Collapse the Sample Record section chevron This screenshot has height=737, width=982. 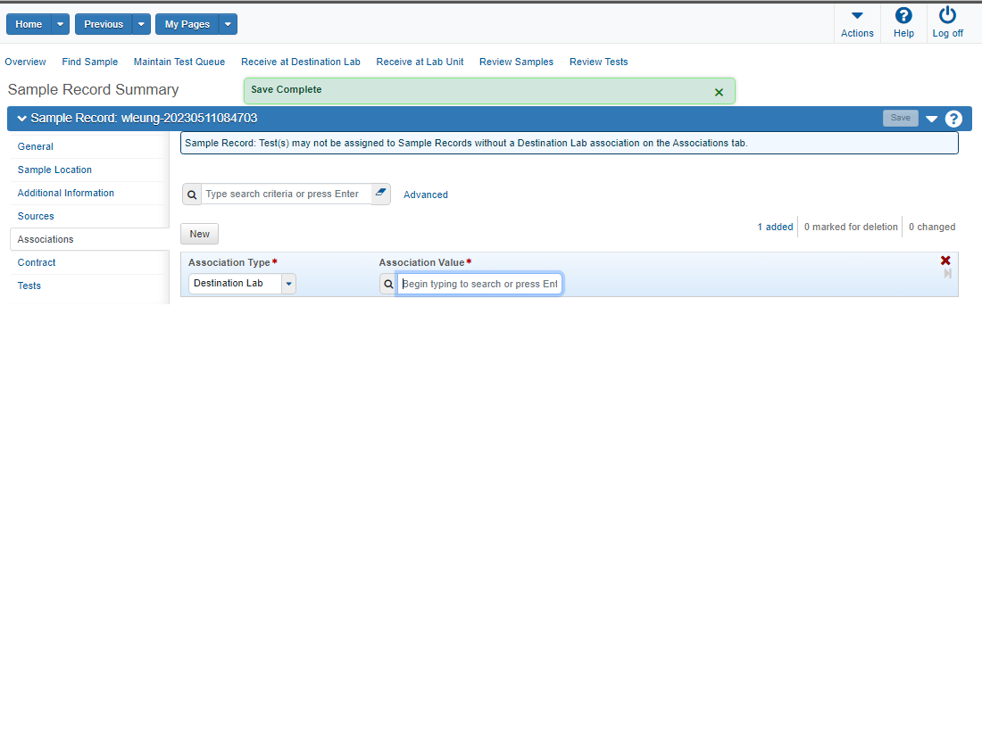(22, 119)
